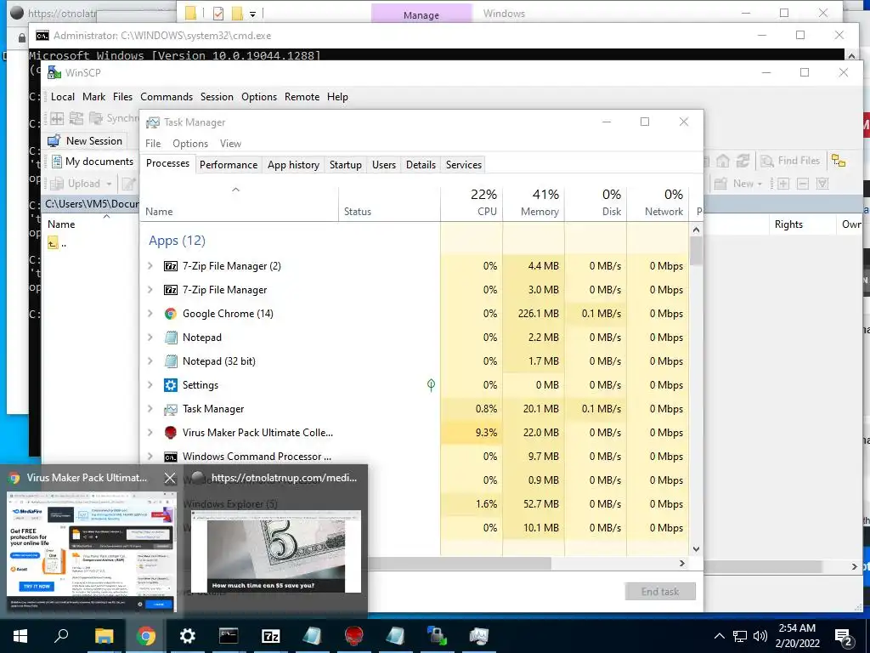
Task: Expand 7-Zip File Manager (2) row
Action: [x=150, y=266]
